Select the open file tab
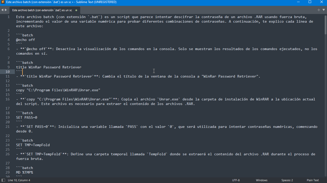 point(45,10)
